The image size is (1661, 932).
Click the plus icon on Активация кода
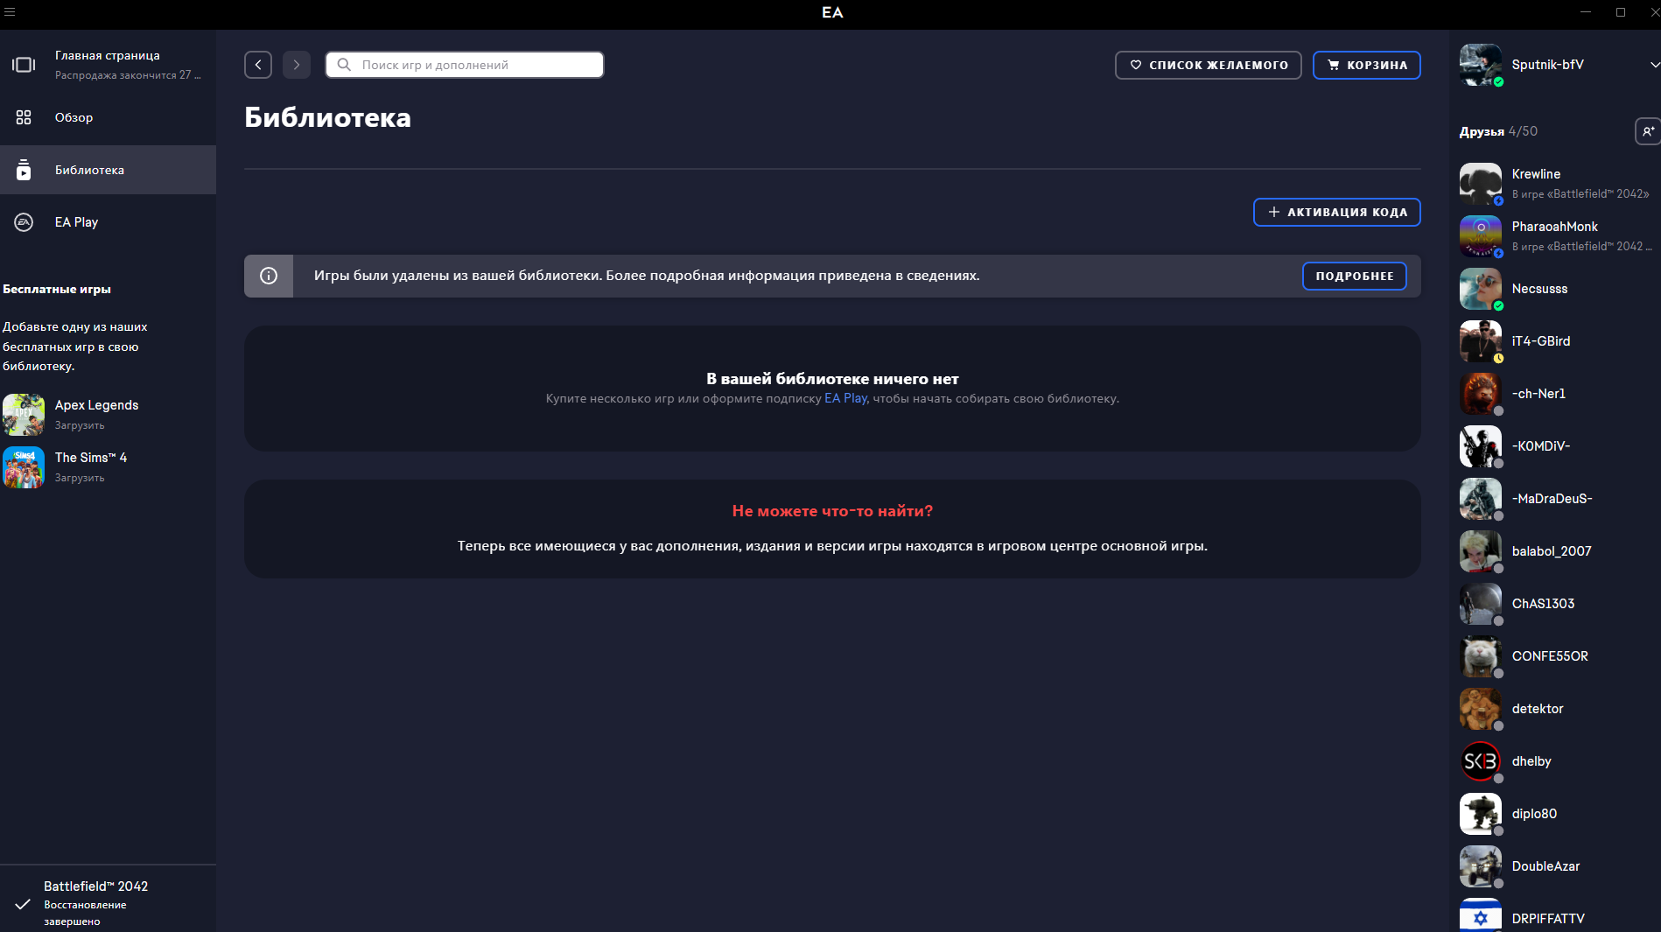click(1274, 212)
